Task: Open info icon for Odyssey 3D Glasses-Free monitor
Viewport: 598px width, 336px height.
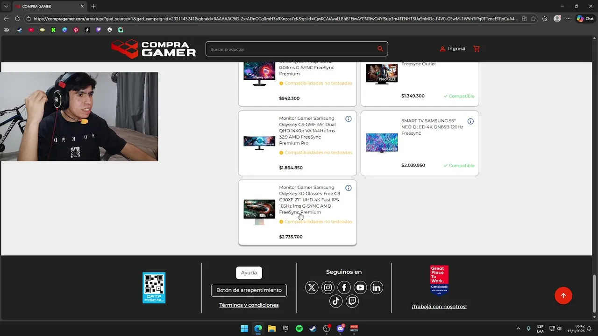Action: pyautogui.click(x=349, y=188)
